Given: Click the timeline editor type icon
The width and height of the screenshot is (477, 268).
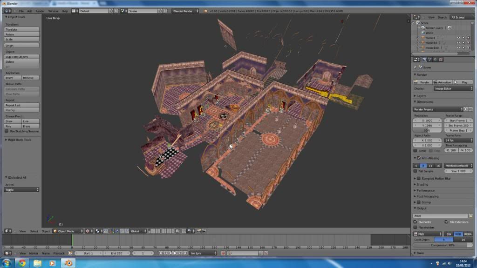Looking at the screenshot, I should click(7, 253).
